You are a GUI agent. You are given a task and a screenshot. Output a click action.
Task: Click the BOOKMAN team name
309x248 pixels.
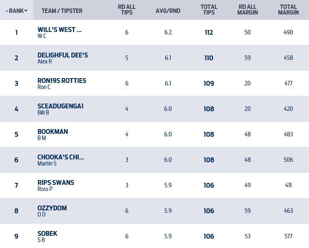tap(52, 131)
